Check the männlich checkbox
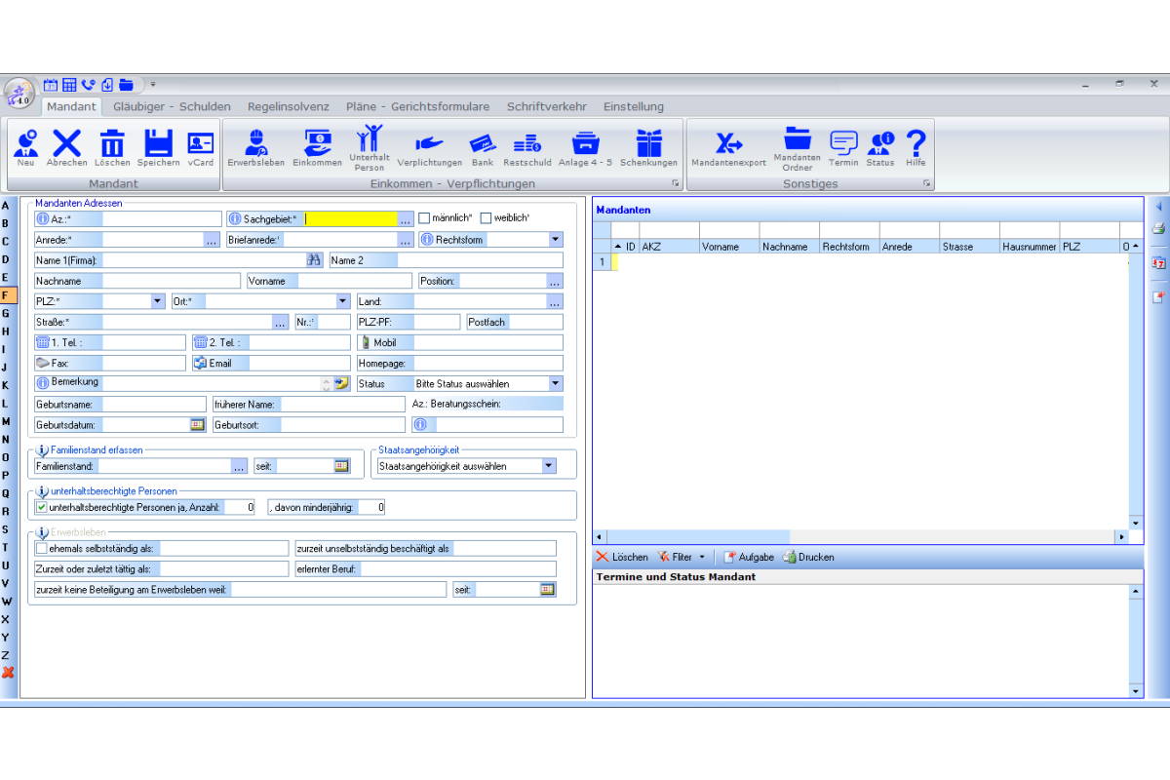 (x=424, y=218)
